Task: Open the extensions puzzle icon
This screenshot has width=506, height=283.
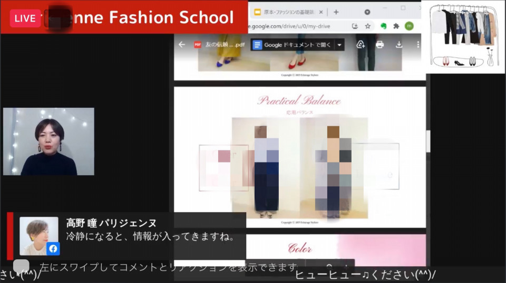Action: pyautogui.click(x=396, y=26)
